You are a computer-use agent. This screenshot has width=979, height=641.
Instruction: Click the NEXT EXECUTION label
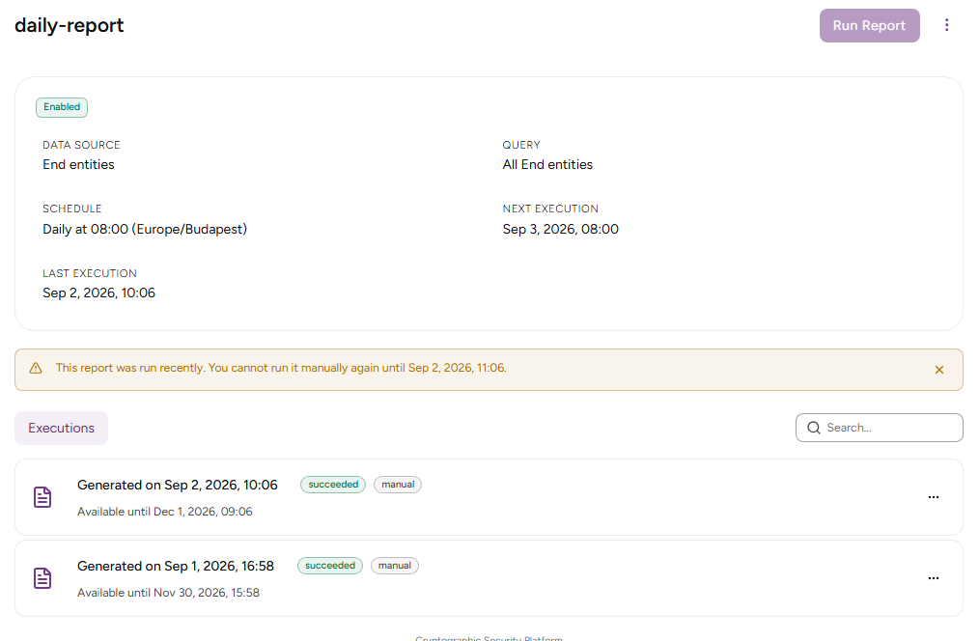(x=550, y=209)
